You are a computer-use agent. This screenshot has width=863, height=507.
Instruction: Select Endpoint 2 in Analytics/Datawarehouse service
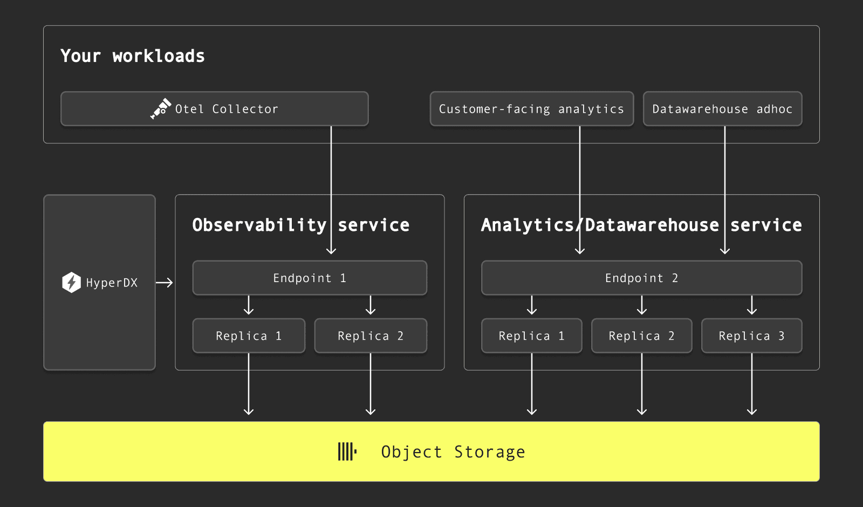[641, 278]
